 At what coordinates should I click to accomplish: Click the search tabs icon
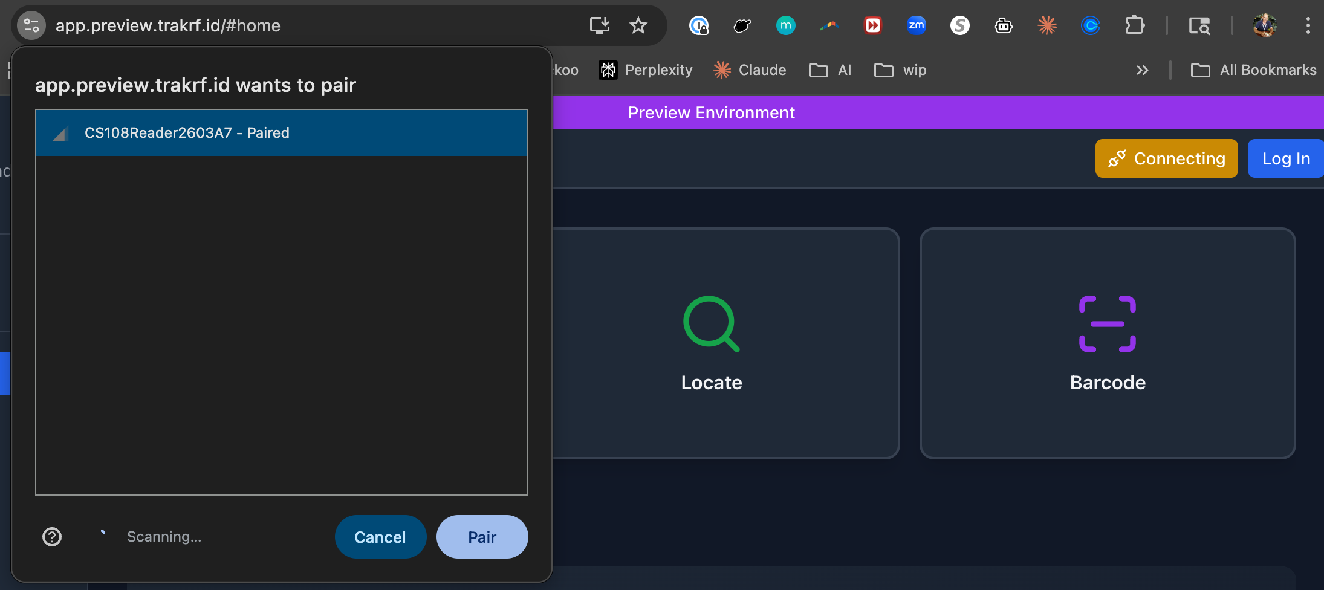[1200, 25]
